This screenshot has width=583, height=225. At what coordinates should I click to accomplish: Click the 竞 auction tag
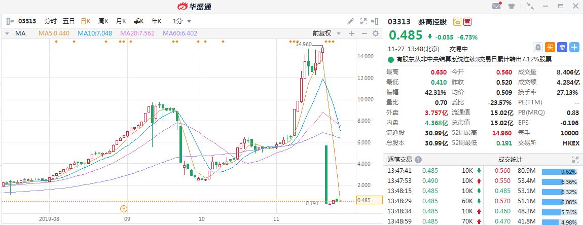pos(467,22)
